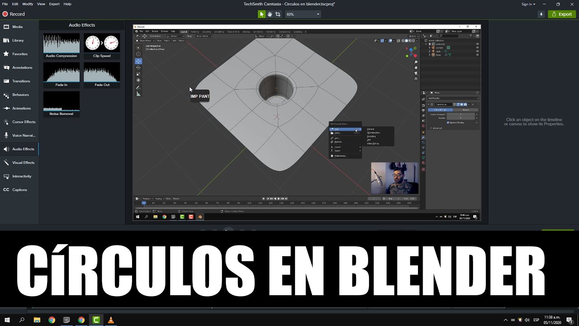Image resolution: width=579 pixels, height=326 pixels.
Task: Hide the Light object with its eye icon
Action: point(477,51)
